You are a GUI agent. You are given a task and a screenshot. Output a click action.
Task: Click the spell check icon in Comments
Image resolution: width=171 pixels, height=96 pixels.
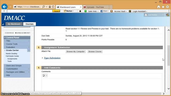point(44,75)
